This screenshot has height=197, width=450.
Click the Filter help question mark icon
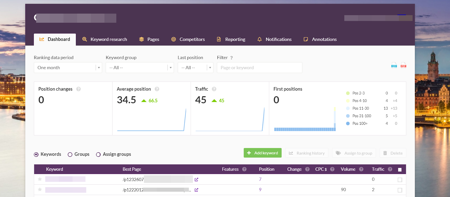pyautogui.click(x=231, y=58)
